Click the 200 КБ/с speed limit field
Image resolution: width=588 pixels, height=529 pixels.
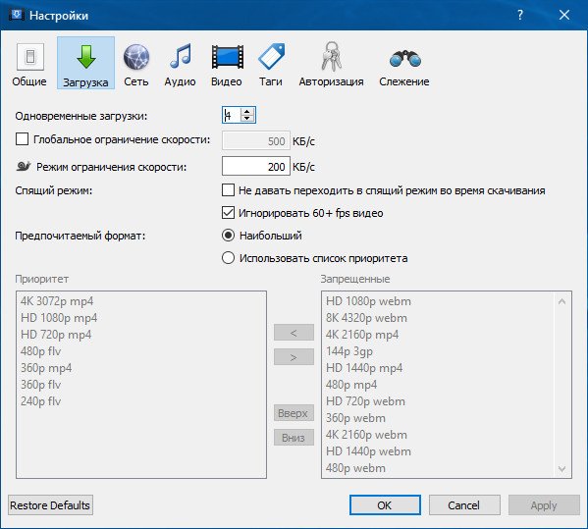(x=256, y=166)
